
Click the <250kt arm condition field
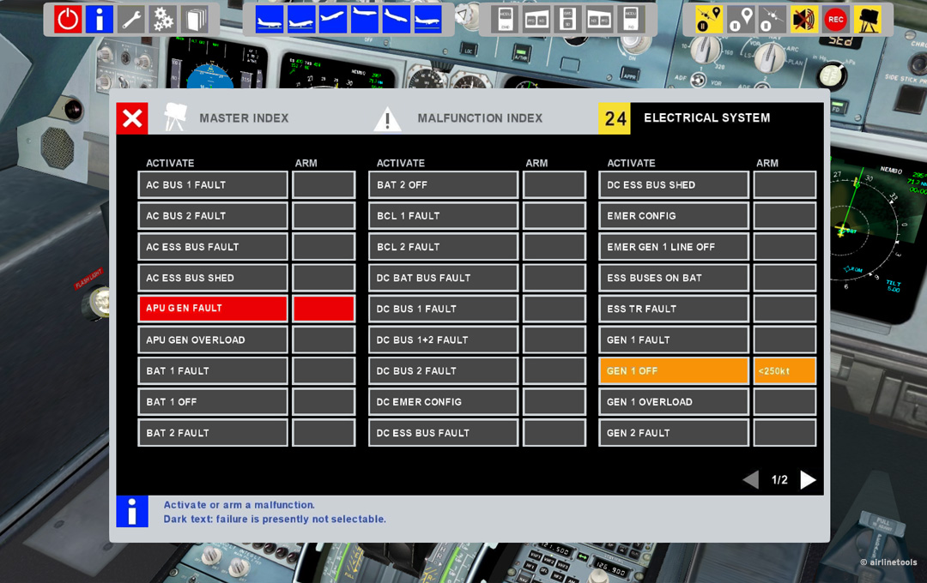coord(785,370)
